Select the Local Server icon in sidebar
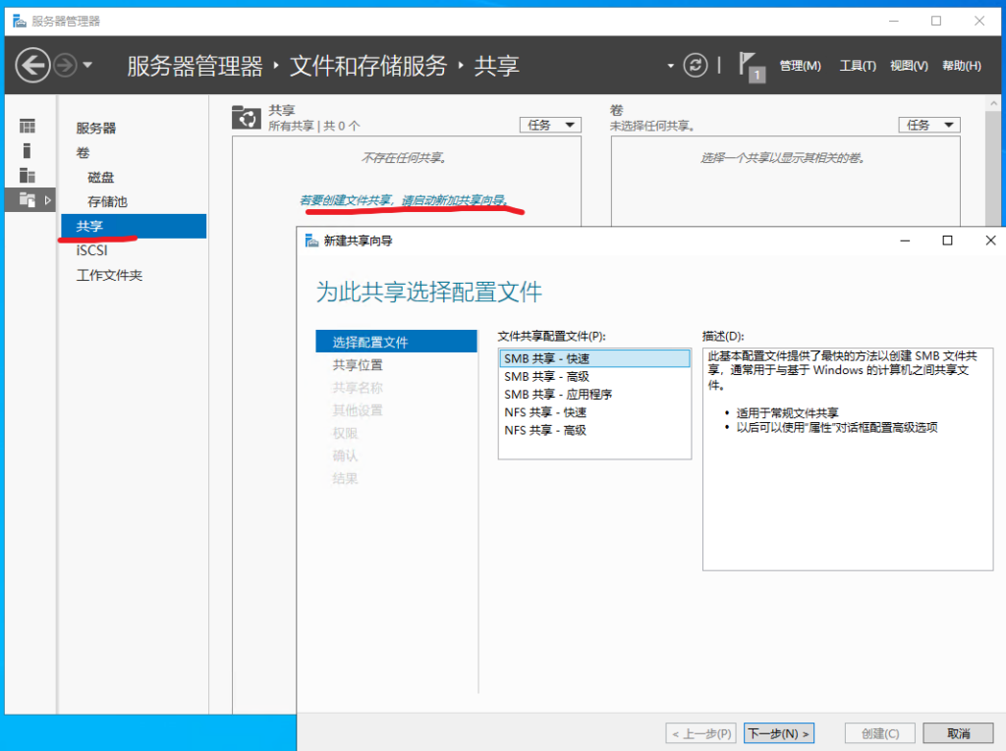 [x=28, y=150]
